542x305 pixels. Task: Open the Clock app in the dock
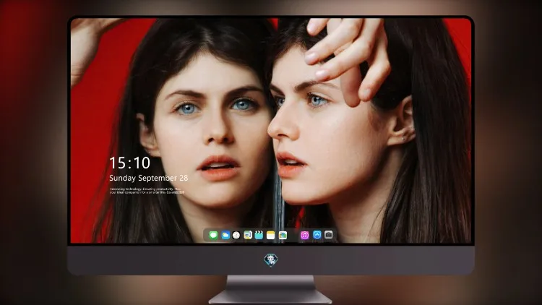tap(236, 235)
